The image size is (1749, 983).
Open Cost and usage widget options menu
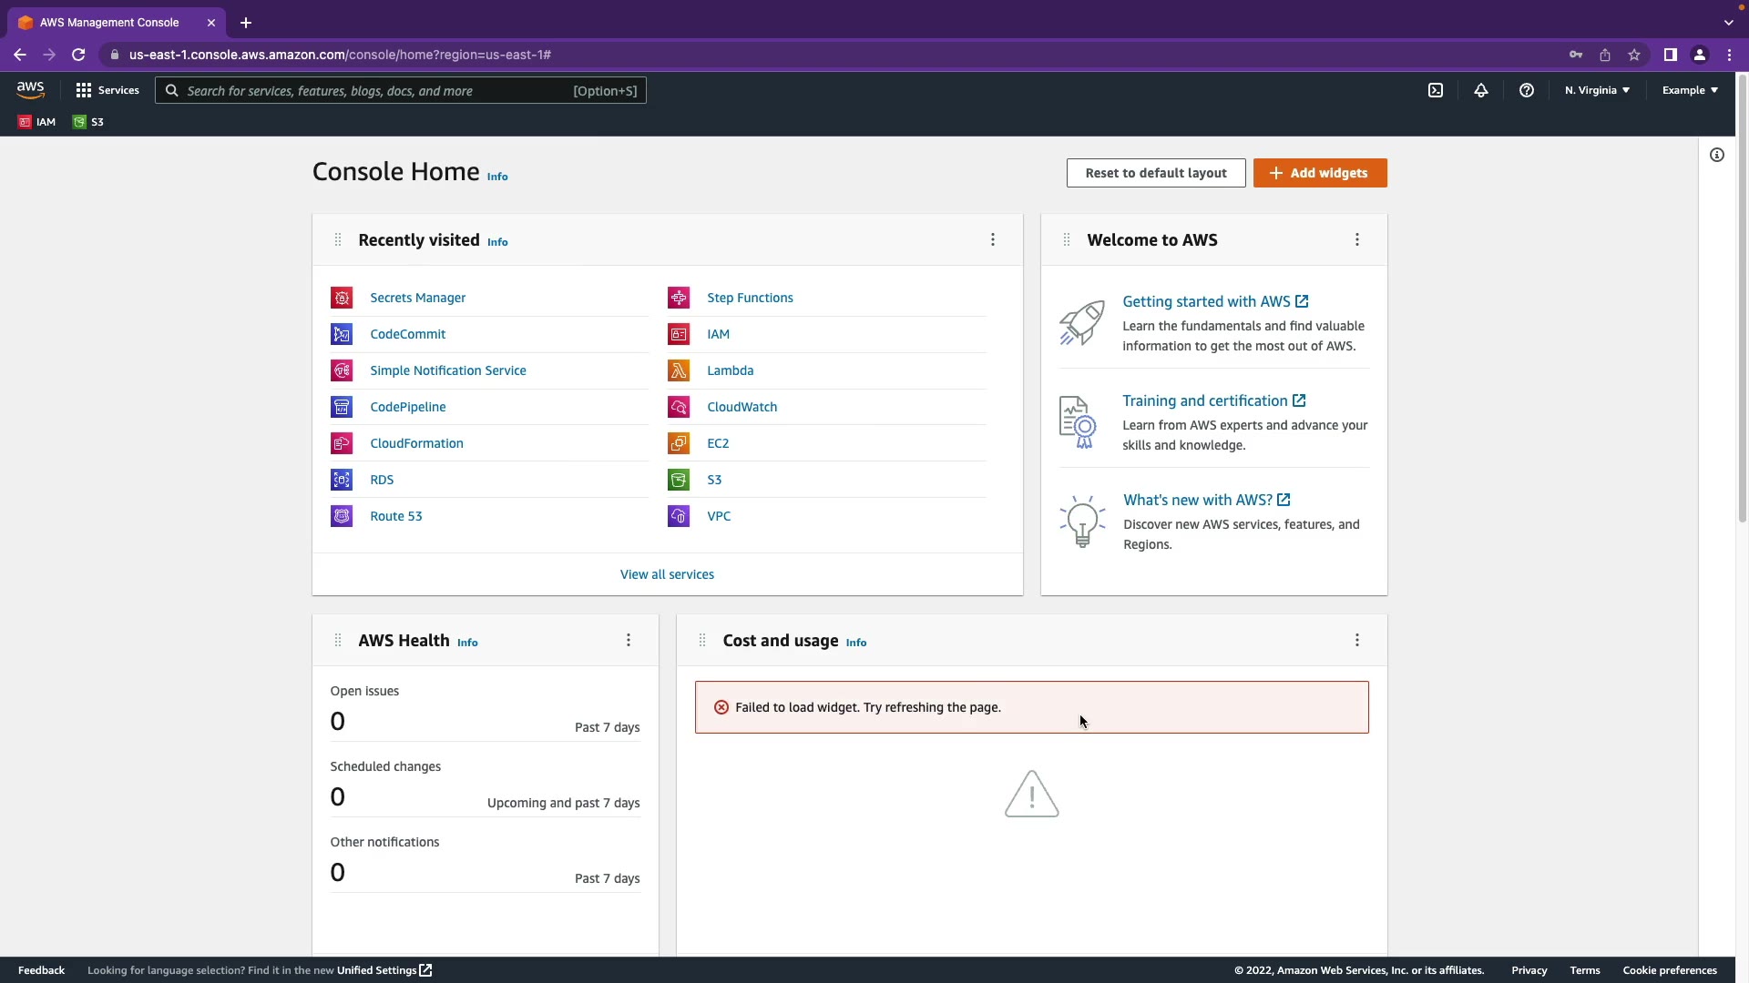(1357, 640)
